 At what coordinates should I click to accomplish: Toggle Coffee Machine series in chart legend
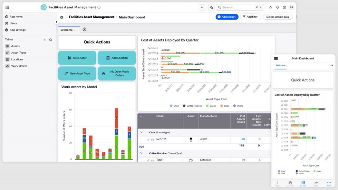(x=192, y=106)
